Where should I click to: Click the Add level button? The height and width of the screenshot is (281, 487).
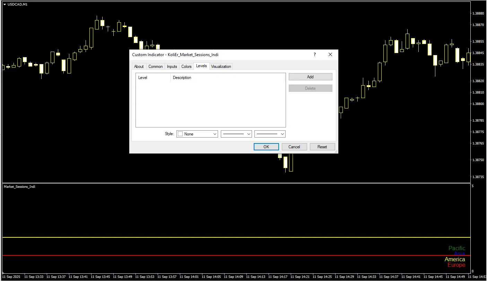point(310,77)
